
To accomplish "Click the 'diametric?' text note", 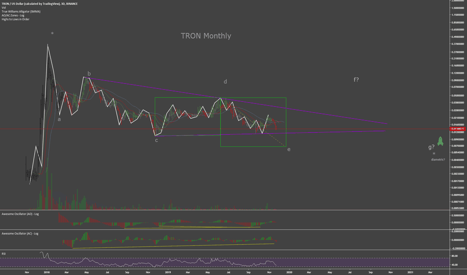I will pyautogui.click(x=438, y=159).
